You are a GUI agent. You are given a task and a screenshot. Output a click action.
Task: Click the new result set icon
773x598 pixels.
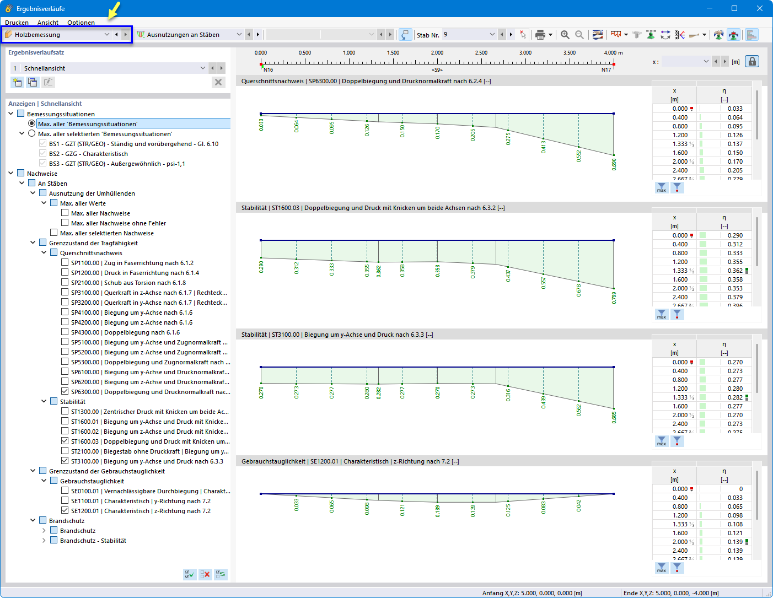click(17, 82)
